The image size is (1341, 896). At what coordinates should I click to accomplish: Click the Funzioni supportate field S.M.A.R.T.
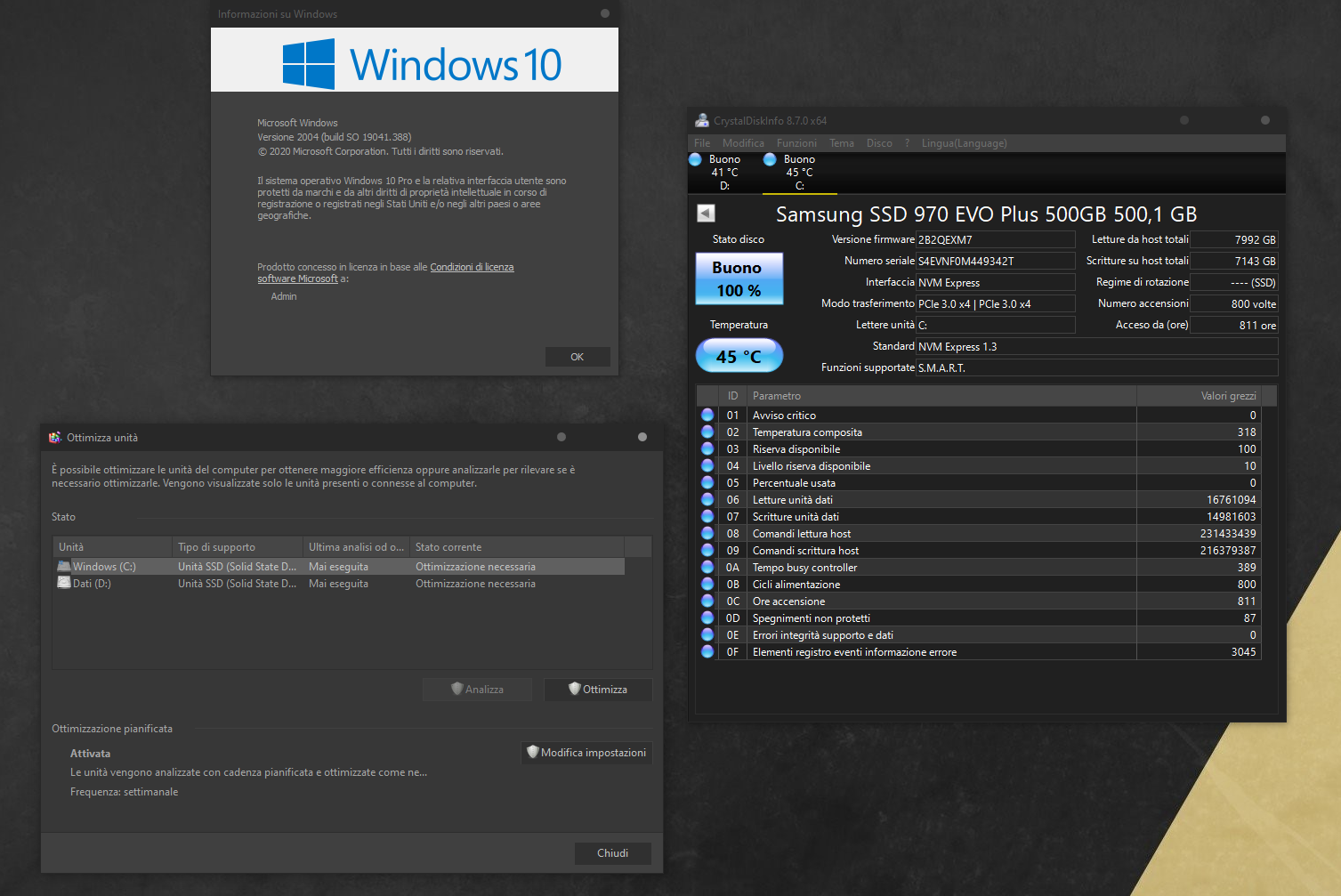tap(1096, 367)
